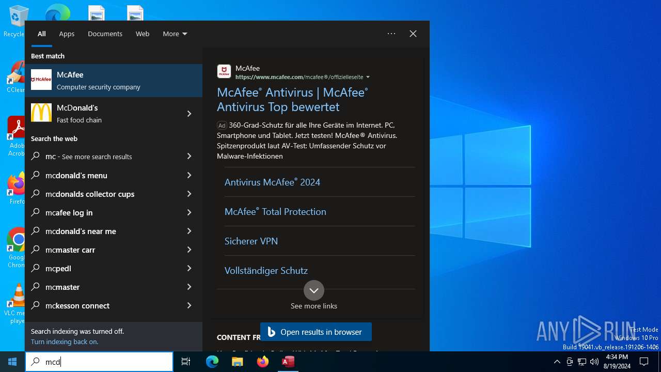
Task: Open the notification center icon
Action: (644, 362)
